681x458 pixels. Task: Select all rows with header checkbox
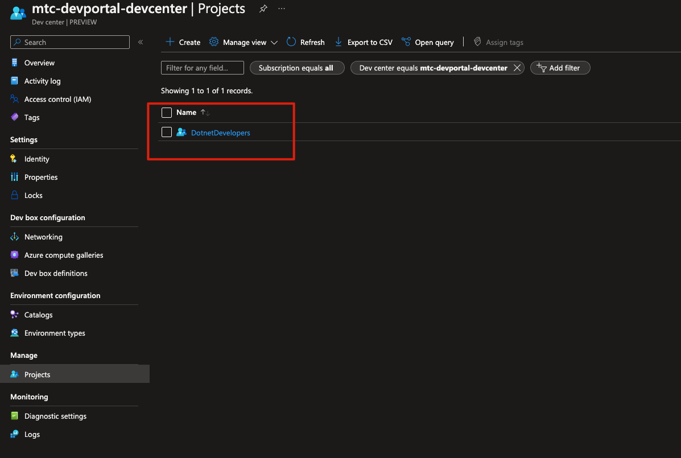click(167, 113)
